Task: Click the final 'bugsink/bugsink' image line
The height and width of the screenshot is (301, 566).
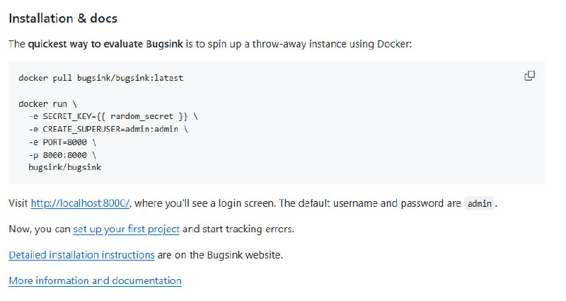Action: coord(65,167)
